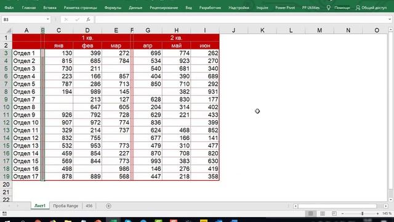This screenshot has width=394, height=222.
Task: Click the zoom in plus icon
Action: pyautogui.click(x=377, y=214)
